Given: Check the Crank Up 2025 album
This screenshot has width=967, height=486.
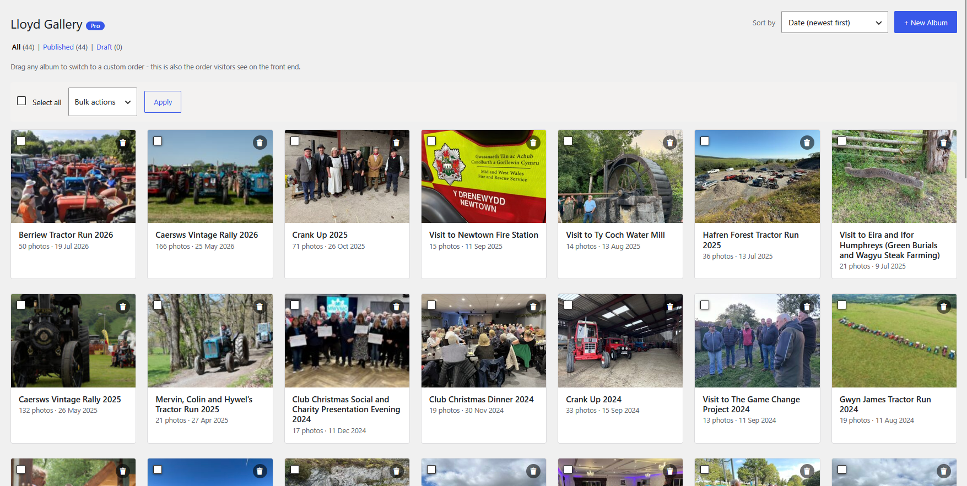Looking at the screenshot, I should click(295, 141).
